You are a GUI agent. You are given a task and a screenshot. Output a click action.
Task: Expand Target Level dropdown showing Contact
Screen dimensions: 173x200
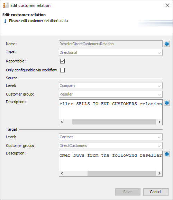pyautogui.click(x=111, y=137)
